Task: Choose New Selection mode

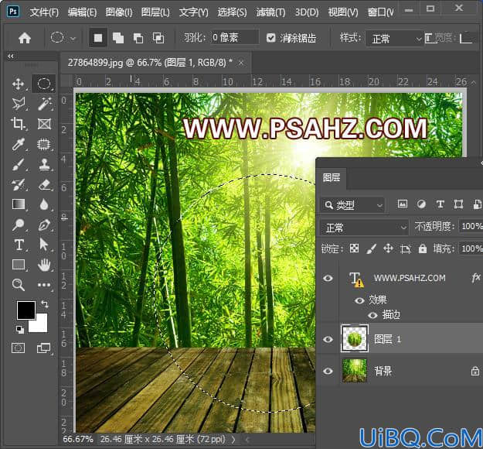Action: pos(98,38)
